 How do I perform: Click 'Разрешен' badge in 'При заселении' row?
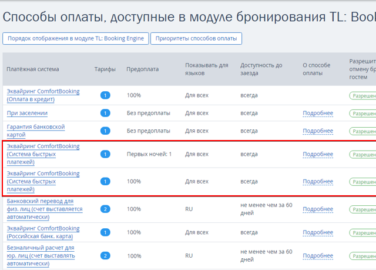tap(363, 114)
